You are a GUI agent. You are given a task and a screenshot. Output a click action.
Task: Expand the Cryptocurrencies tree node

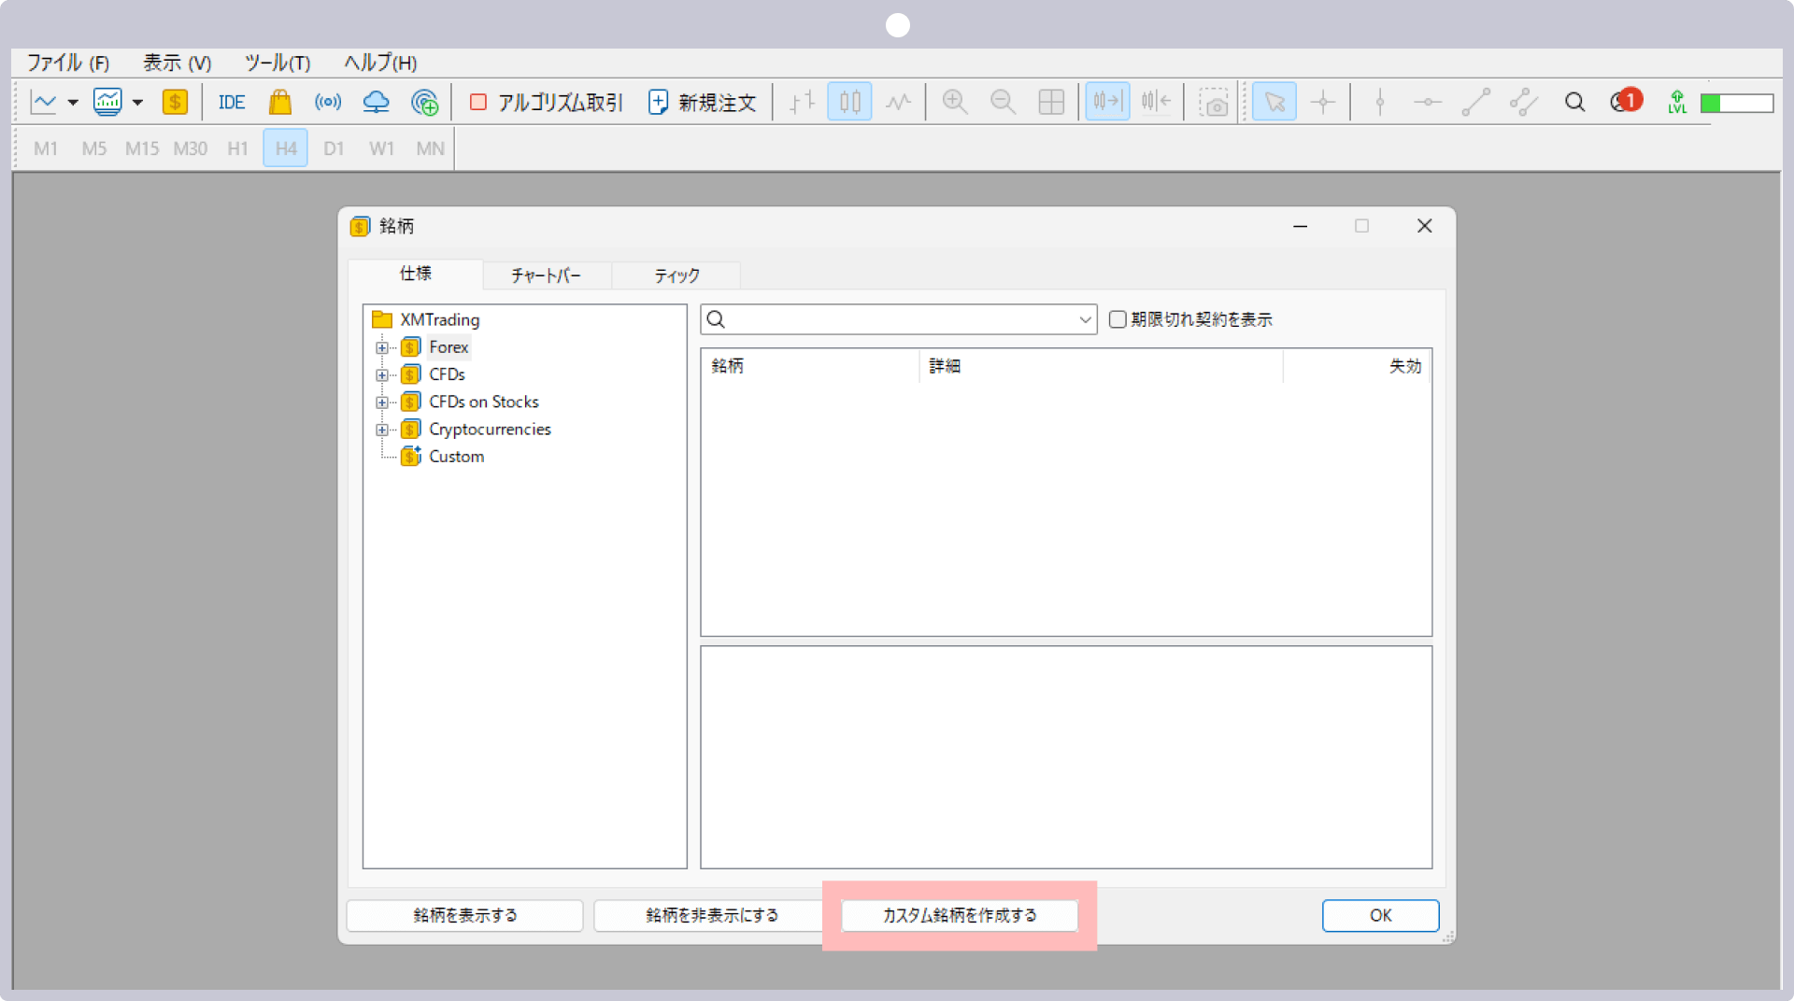382,430
